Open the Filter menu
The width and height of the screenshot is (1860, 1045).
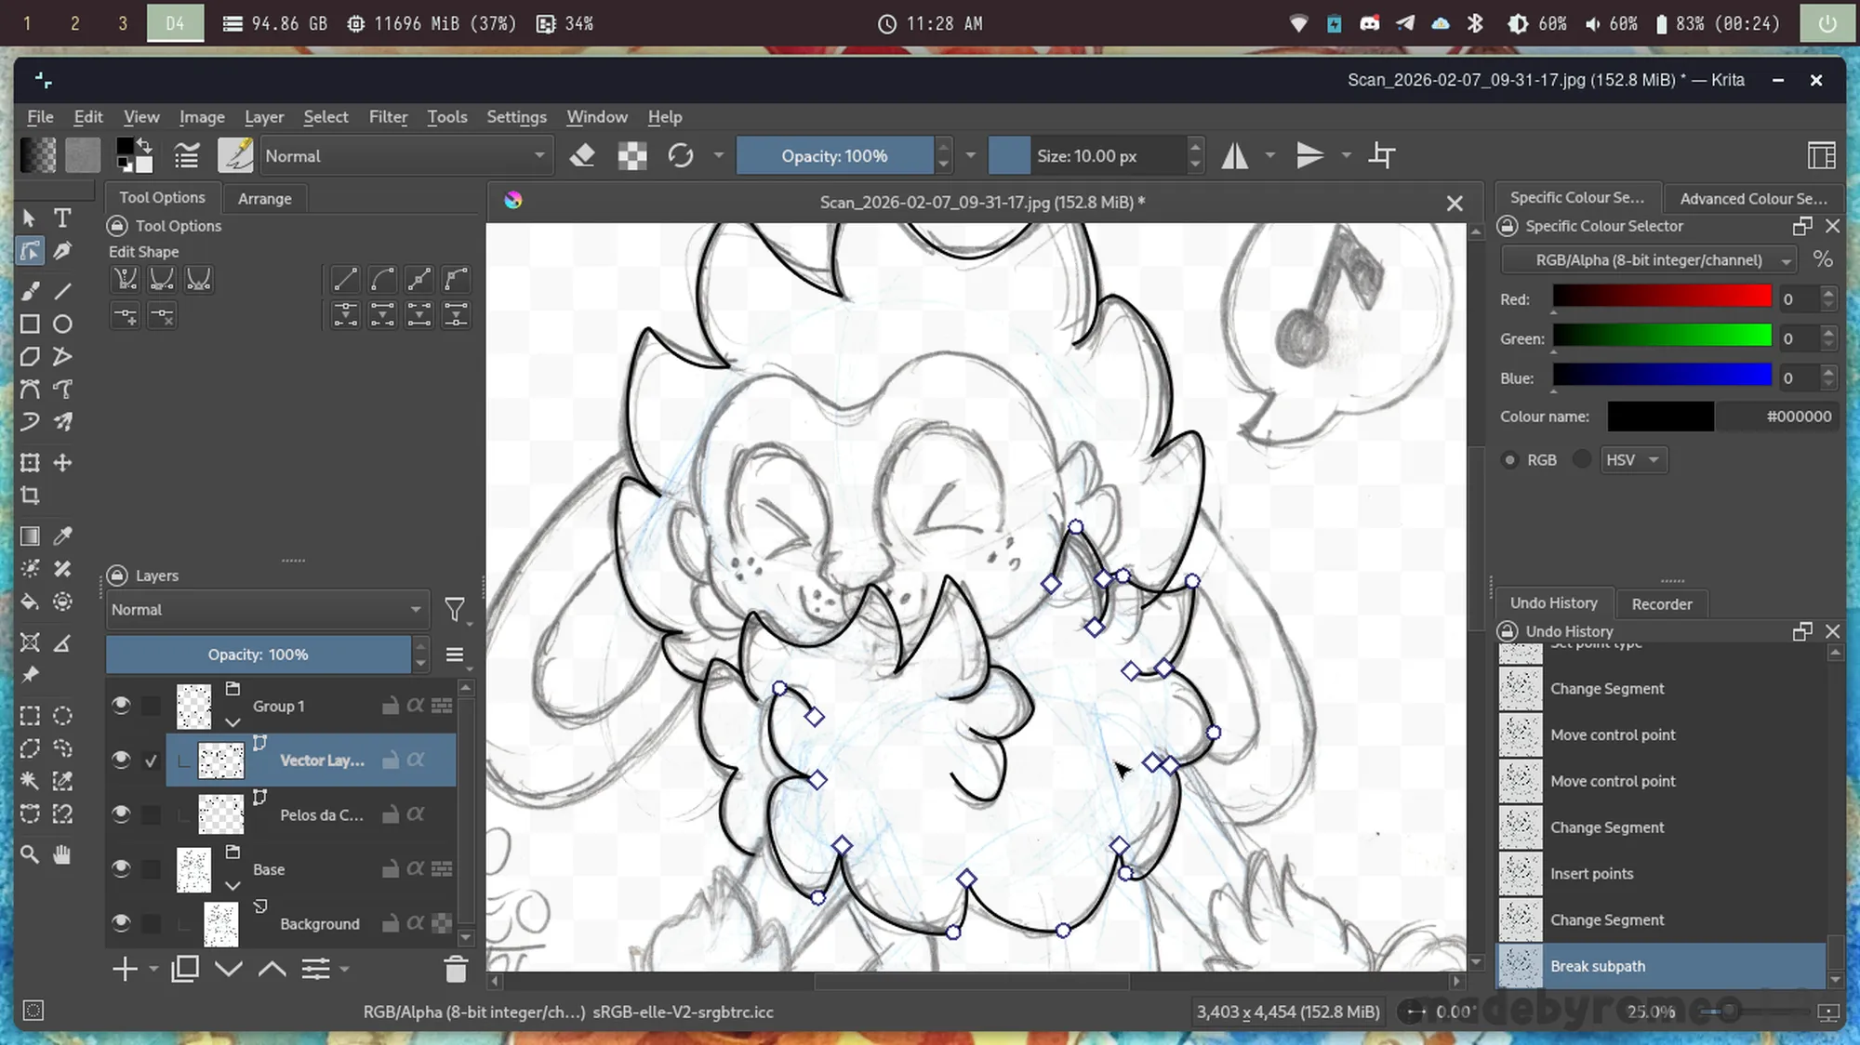(388, 117)
